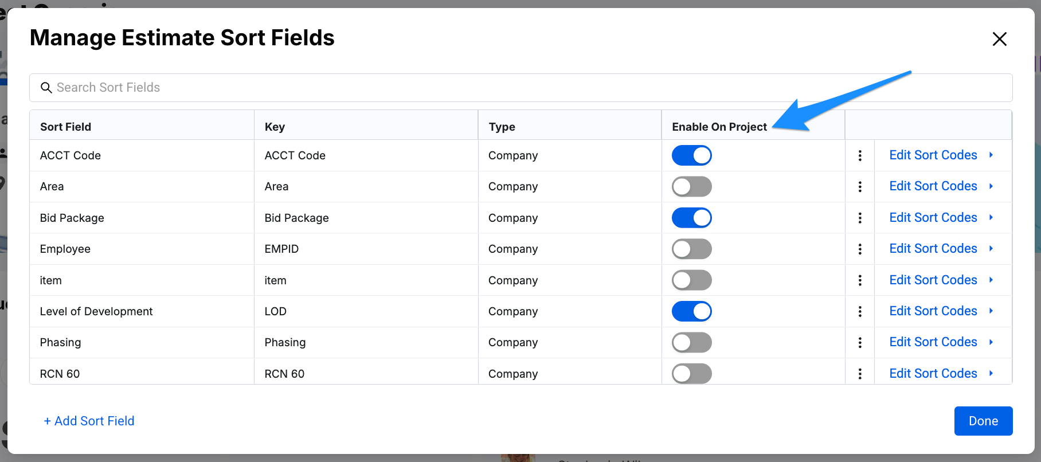Focus the Search Sort Fields input
This screenshot has width=1041, height=462.
[x=516, y=88]
